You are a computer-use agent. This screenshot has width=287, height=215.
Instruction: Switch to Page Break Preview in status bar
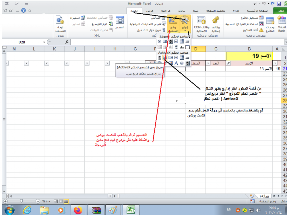pyautogui.click(x=56, y=201)
